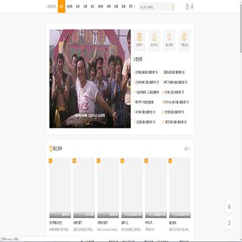Open the hot list entry numbered 11
Viewport: 242px width, 242px height.
[145, 122]
